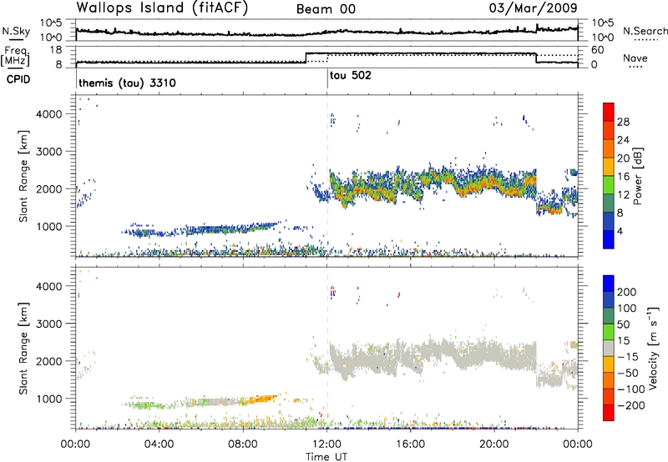Viewport: 668px width, 462px height.
Task: Click the 'Wallops Island (fitACF)' title
Action: (x=162, y=8)
